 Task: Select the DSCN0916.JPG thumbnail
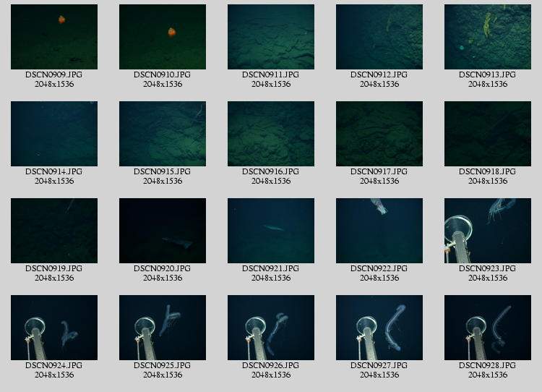tap(271, 134)
